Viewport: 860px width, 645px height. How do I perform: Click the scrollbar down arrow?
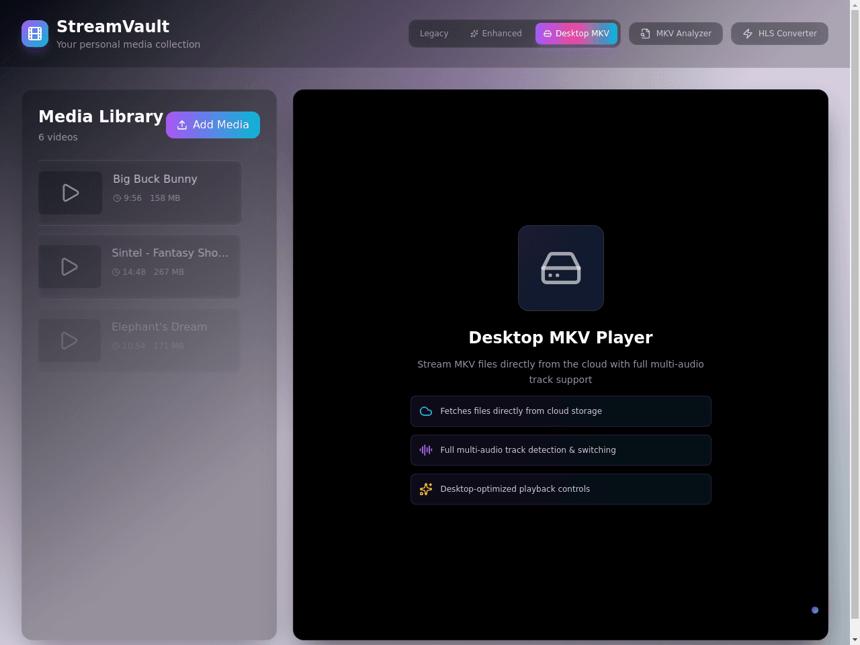pos(855,640)
